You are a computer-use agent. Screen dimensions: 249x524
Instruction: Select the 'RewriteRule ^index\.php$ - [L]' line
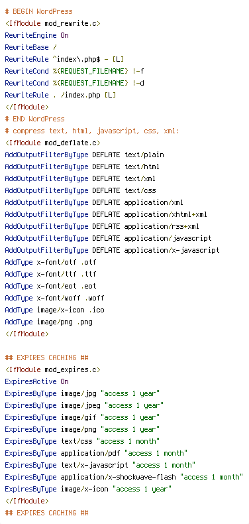click(x=64, y=60)
